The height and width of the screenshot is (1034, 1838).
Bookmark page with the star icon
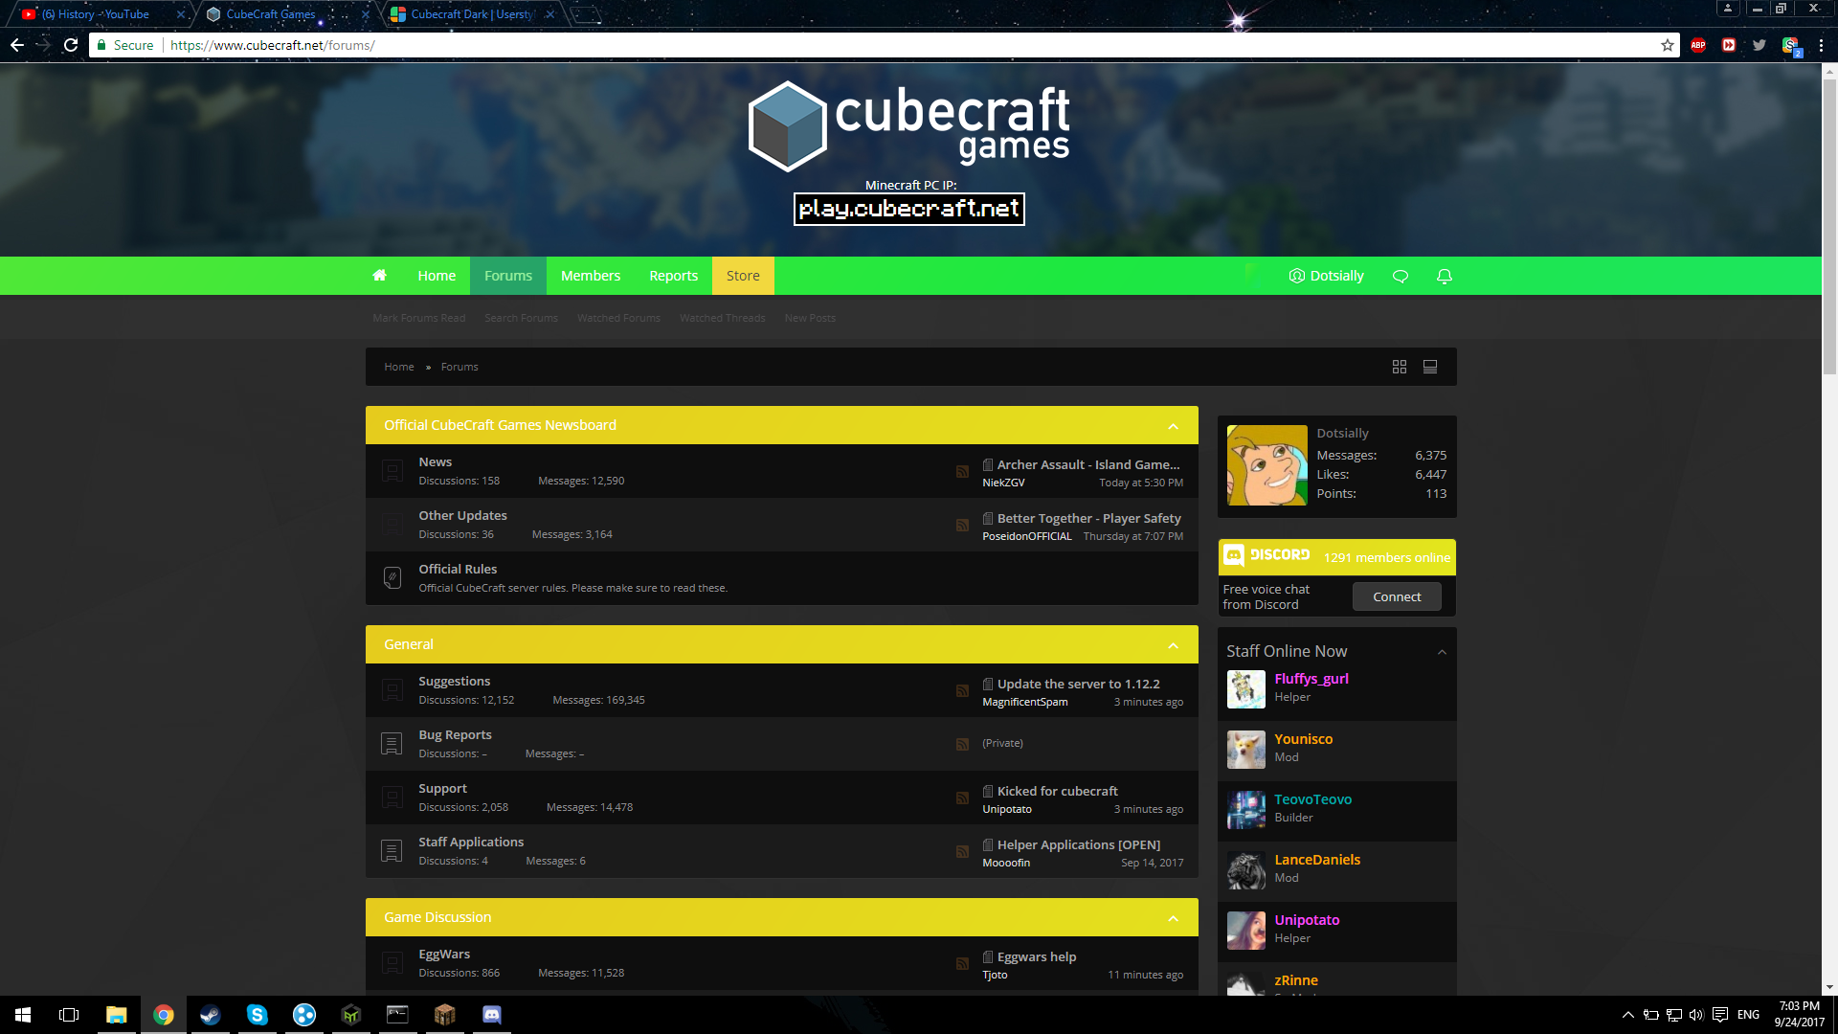tap(1668, 45)
